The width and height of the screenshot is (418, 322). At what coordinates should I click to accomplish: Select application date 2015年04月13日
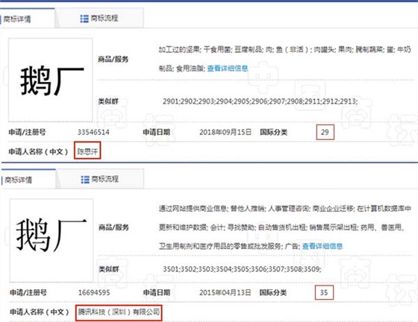(x=225, y=292)
